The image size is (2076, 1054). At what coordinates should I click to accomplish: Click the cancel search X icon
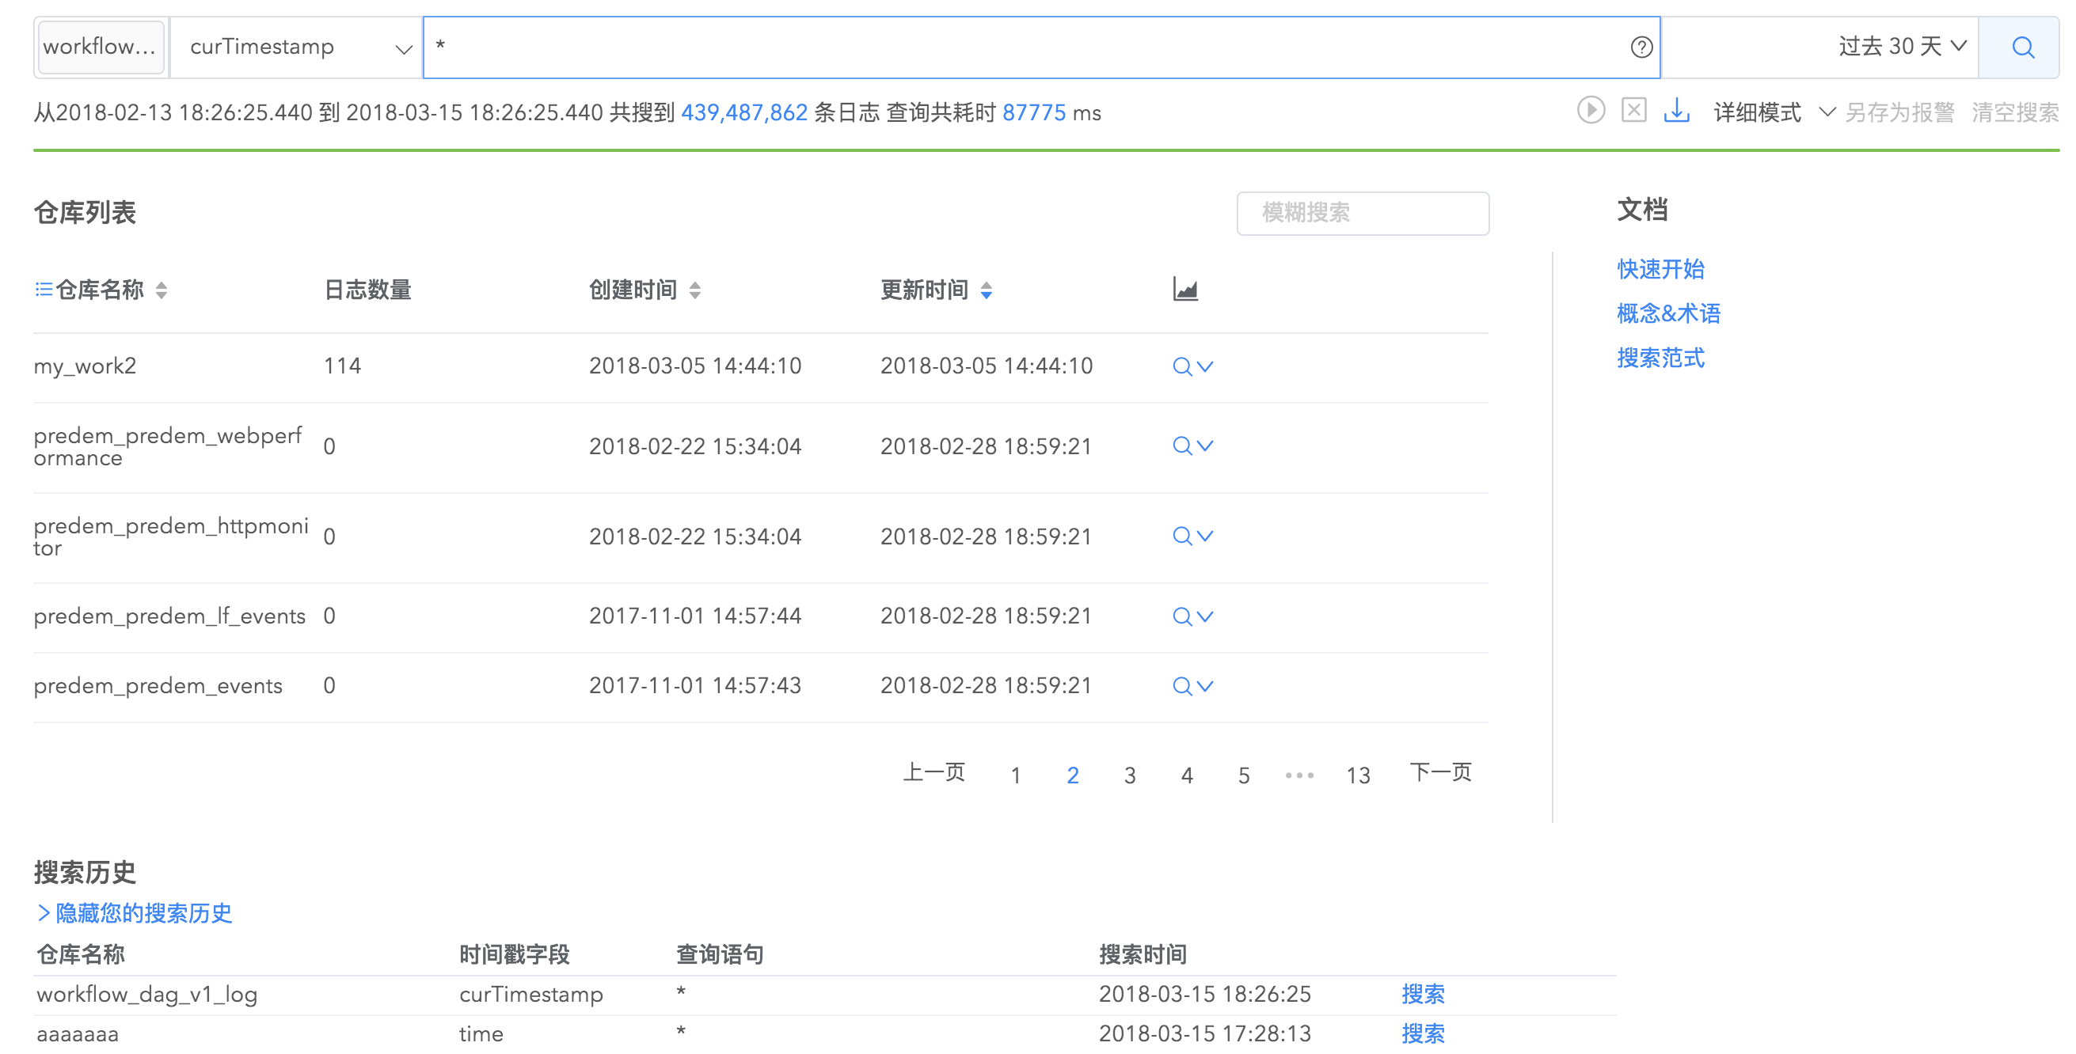point(1633,110)
